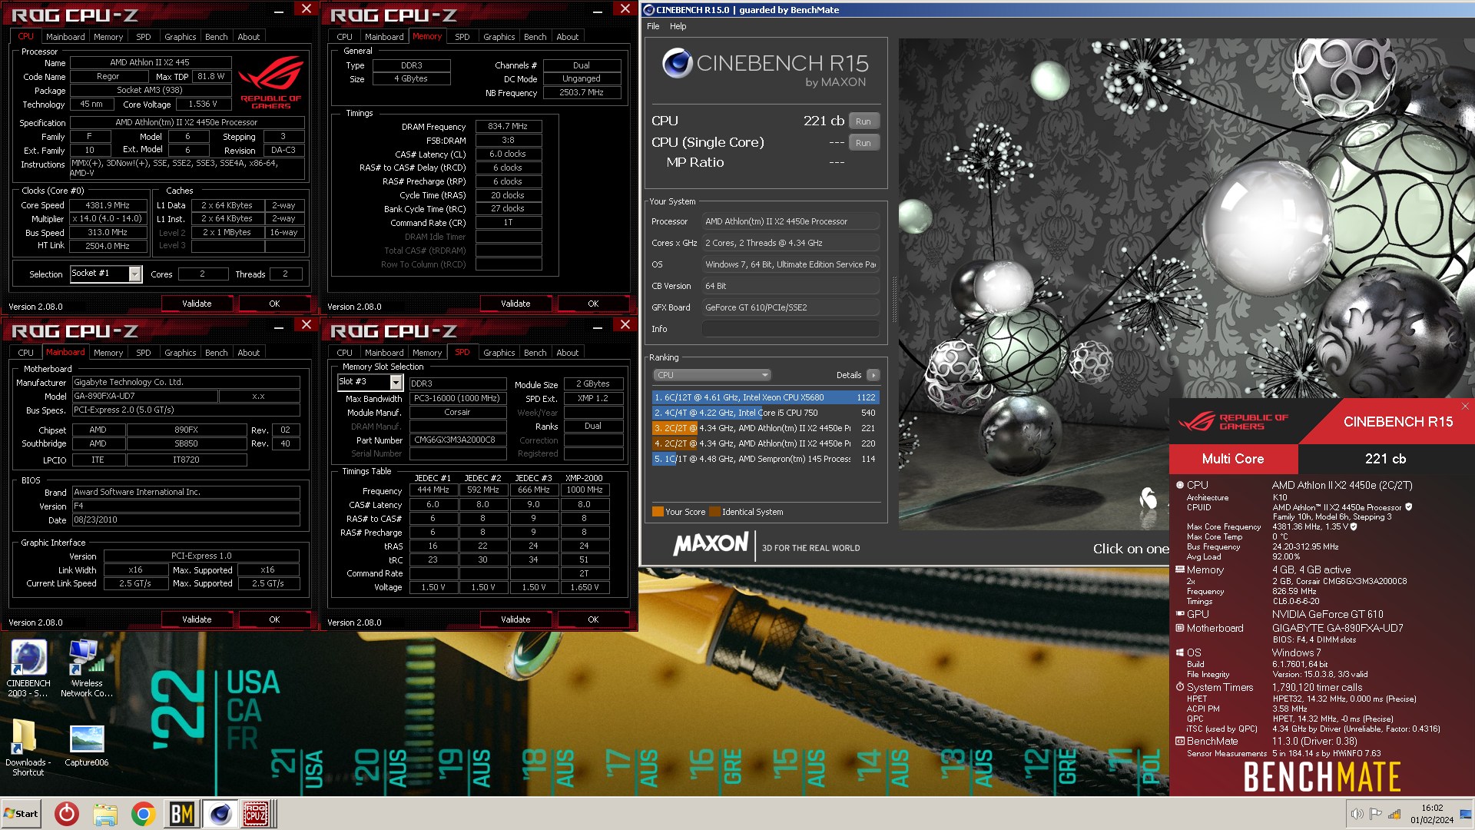
Task: Click the Start button
Action: [x=21, y=814]
